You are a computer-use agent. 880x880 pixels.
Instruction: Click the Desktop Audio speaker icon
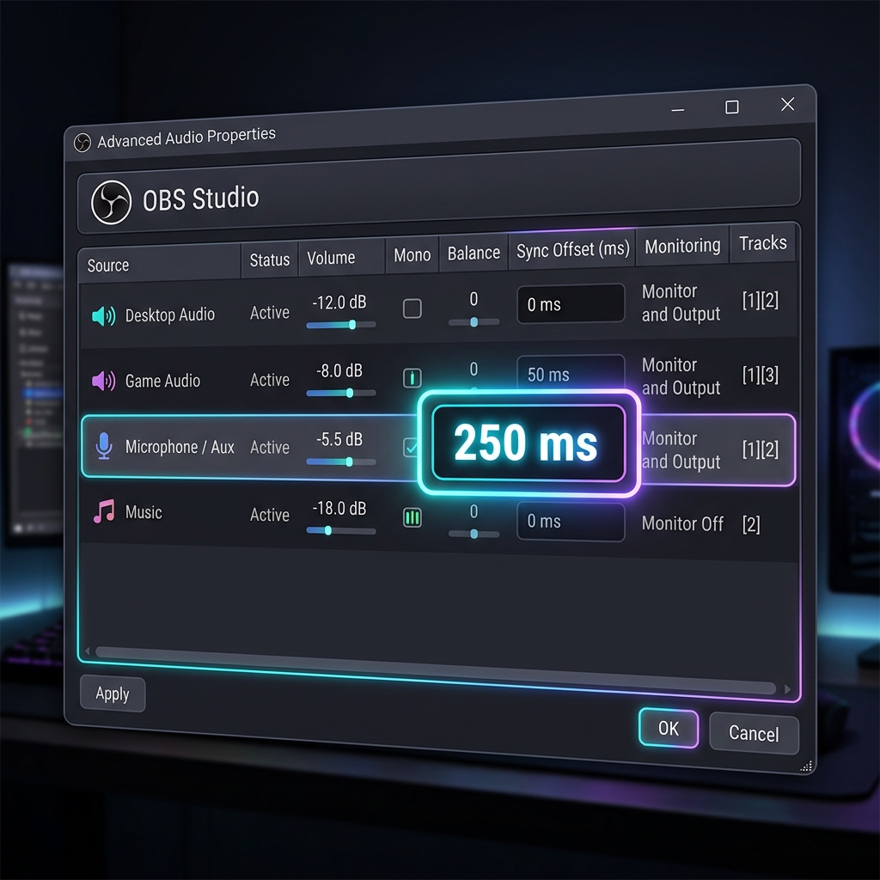[x=103, y=316]
